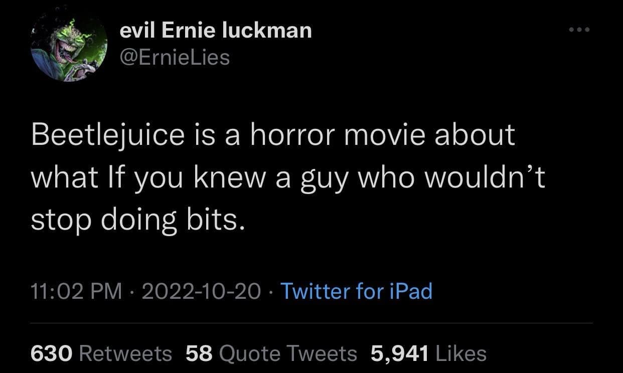Open the "Twitter for iPad" source link

point(356,291)
